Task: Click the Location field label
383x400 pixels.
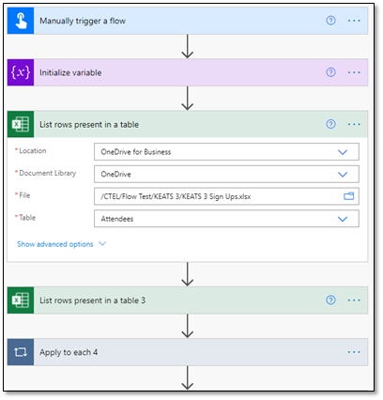Action: [33, 151]
